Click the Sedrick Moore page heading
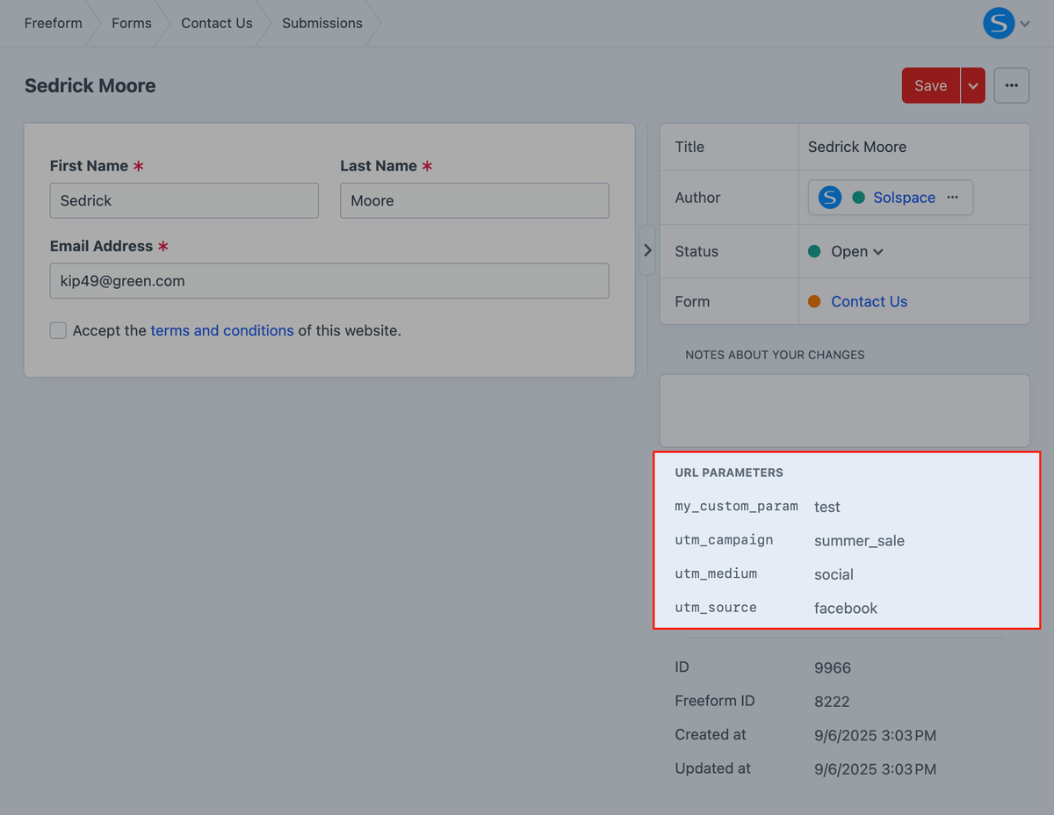The height and width of the screenshot is (815, 1054). click(90, 86)
